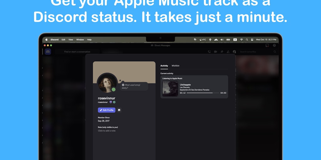Click the Discord home logo button

[x=48, y=52]
